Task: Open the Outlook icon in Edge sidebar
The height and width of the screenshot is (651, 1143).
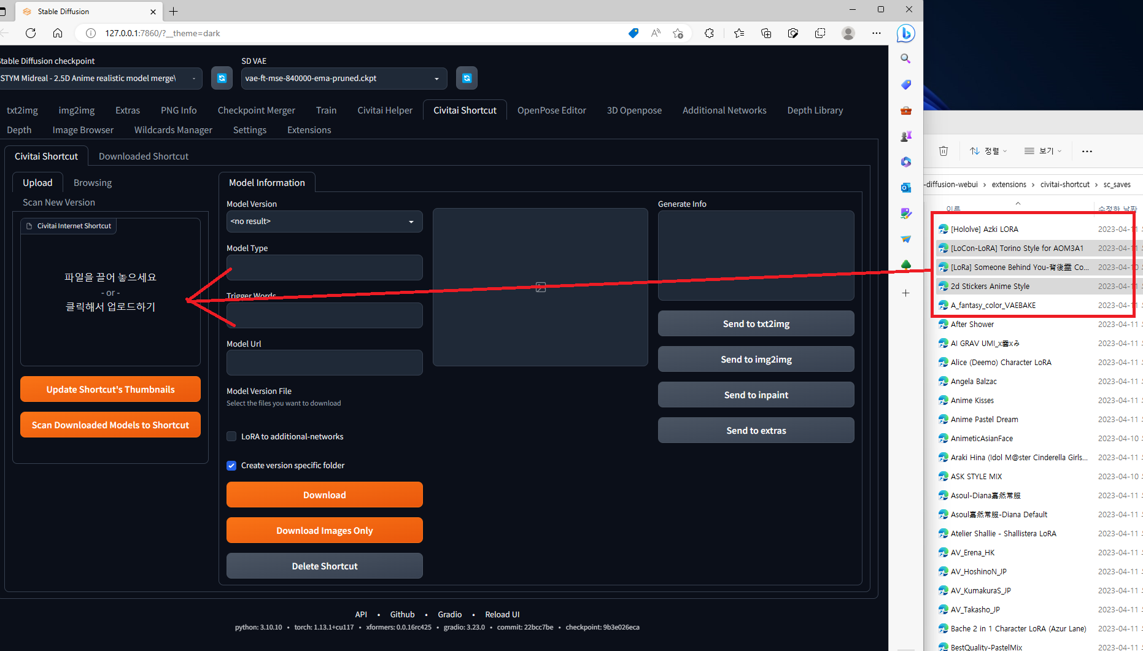Action: pos(905,188)
